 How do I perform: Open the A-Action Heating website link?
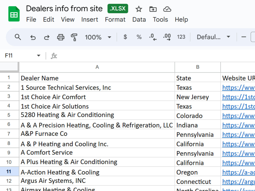(239, 172)
